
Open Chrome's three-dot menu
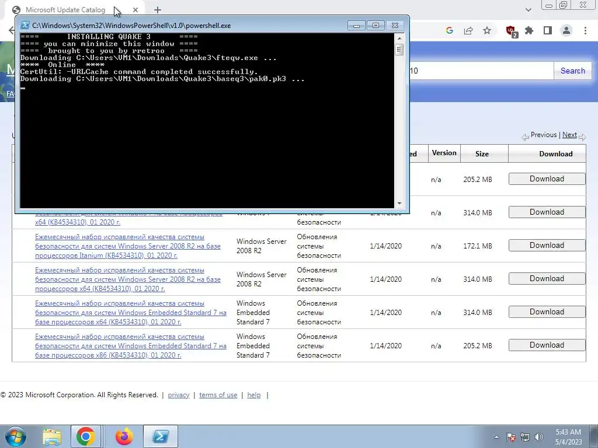(x=585, y=30)
